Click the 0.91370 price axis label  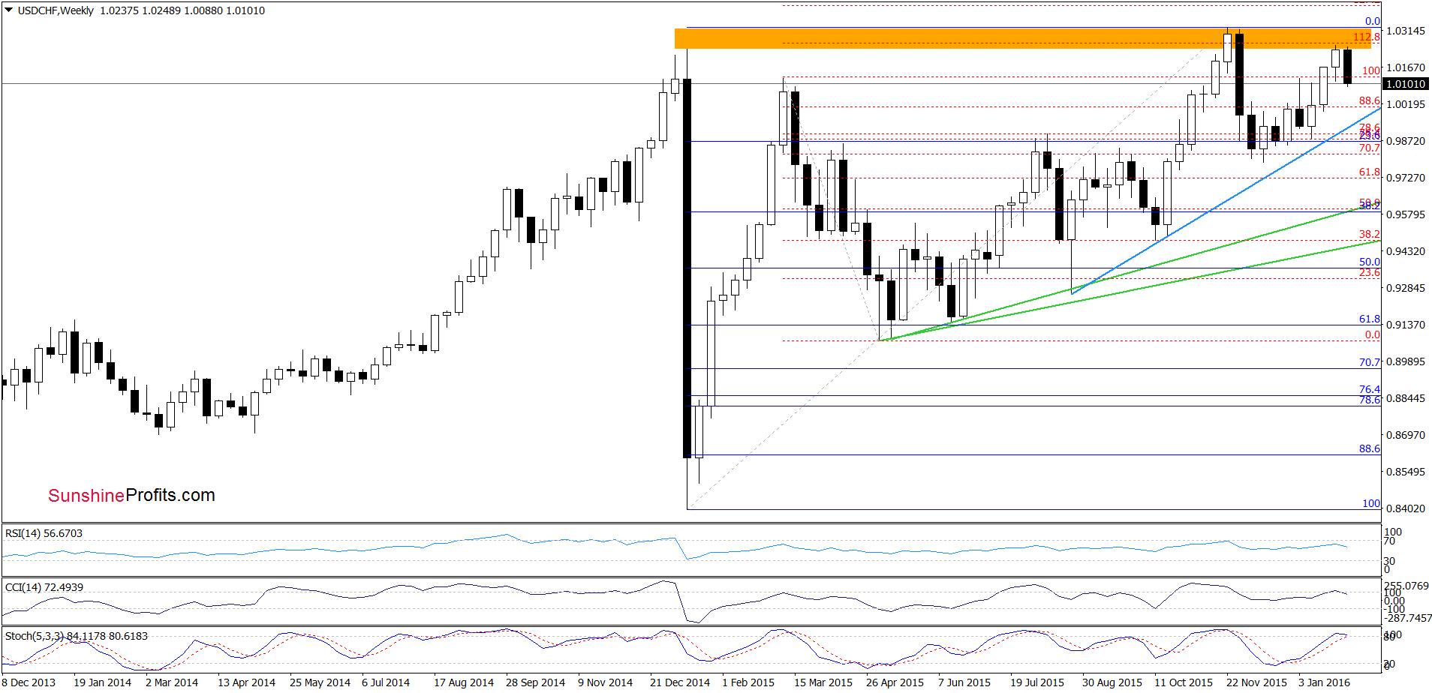coord(1406,325)
